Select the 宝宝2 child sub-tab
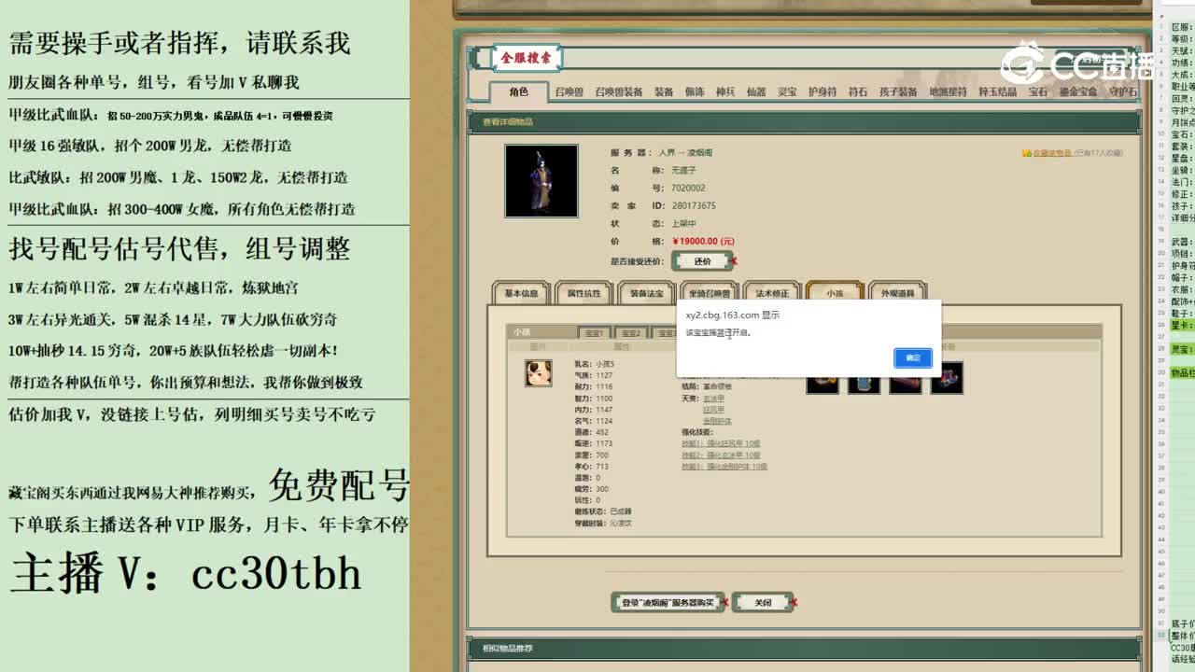Viewport: 1195px width, 672px height. tap(630, 332)
